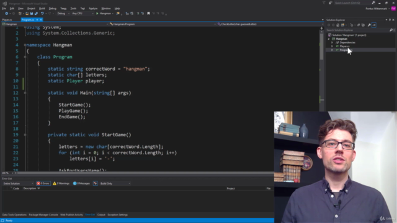Image resolution: width=397 pixels, height=223 pixels.
Task: Close the Program.cs tab
Action: click(41, 20)
